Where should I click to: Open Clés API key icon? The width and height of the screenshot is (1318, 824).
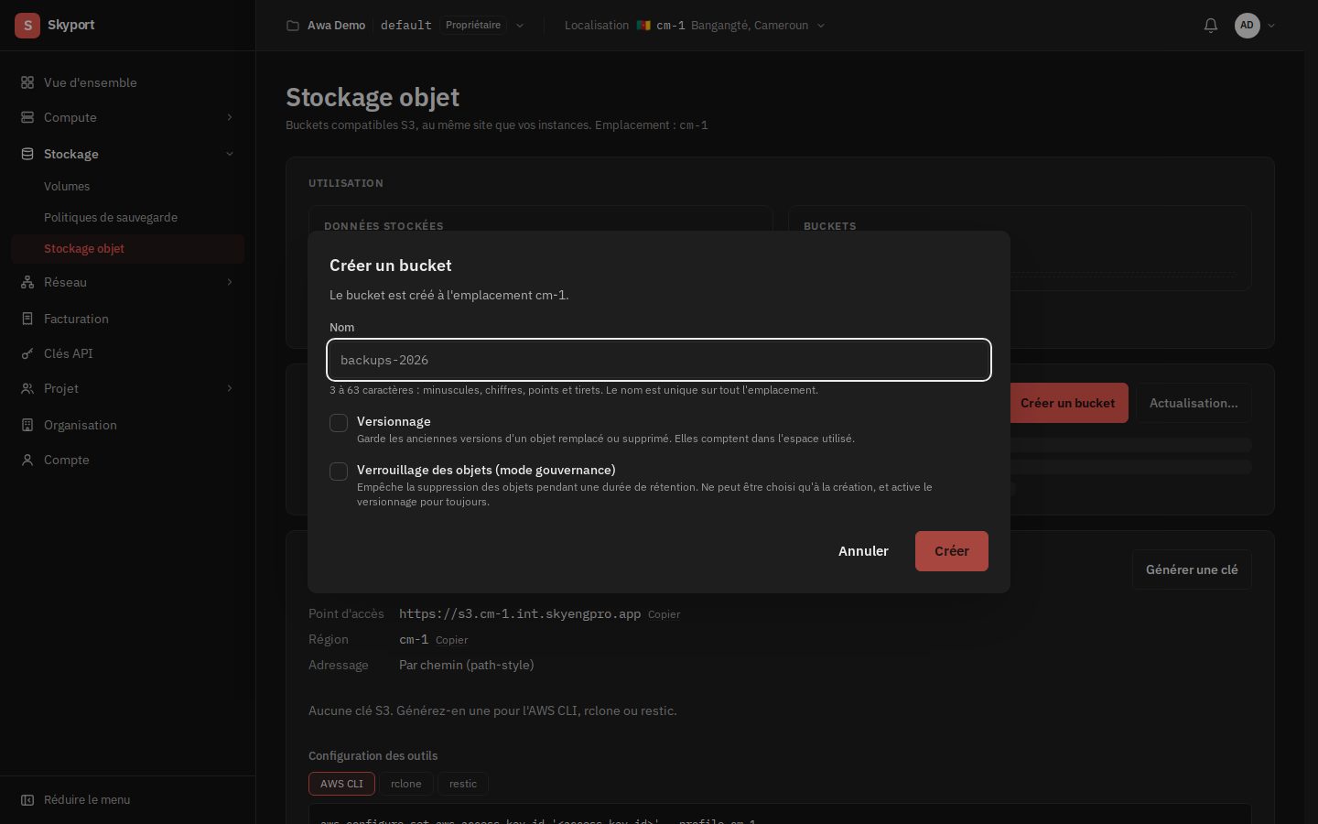(27, 353)
